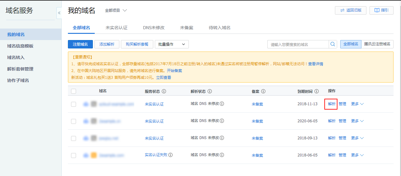Open the 全部项目 project dropdown
This screenshot has width=401, height=176.
[116, 10]
